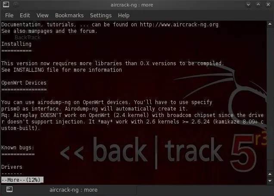
Task: Open the Bookmarks menu
Action: pyautogui.click(x=69, y=16)
